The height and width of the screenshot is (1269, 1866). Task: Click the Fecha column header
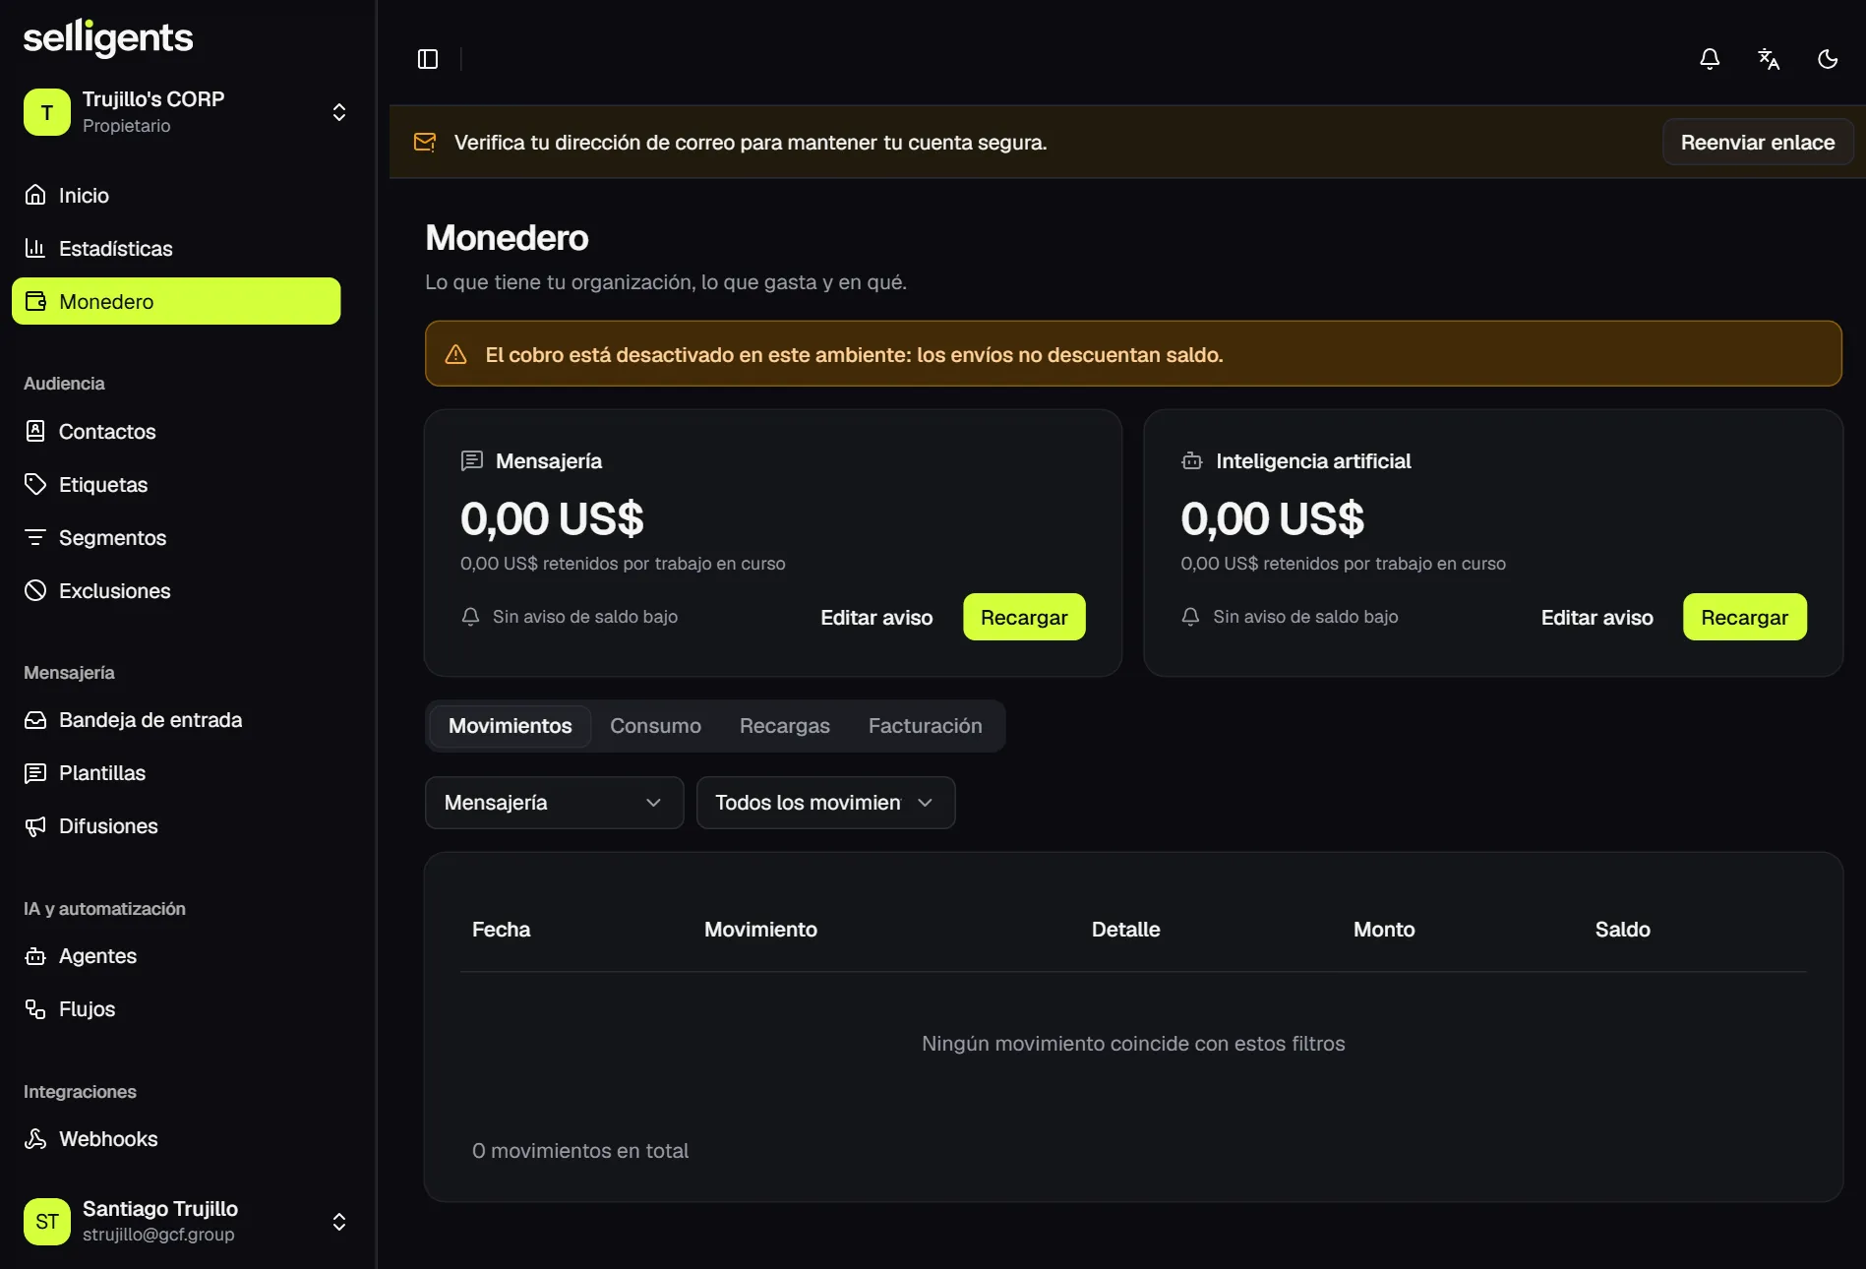coord(501,930)
